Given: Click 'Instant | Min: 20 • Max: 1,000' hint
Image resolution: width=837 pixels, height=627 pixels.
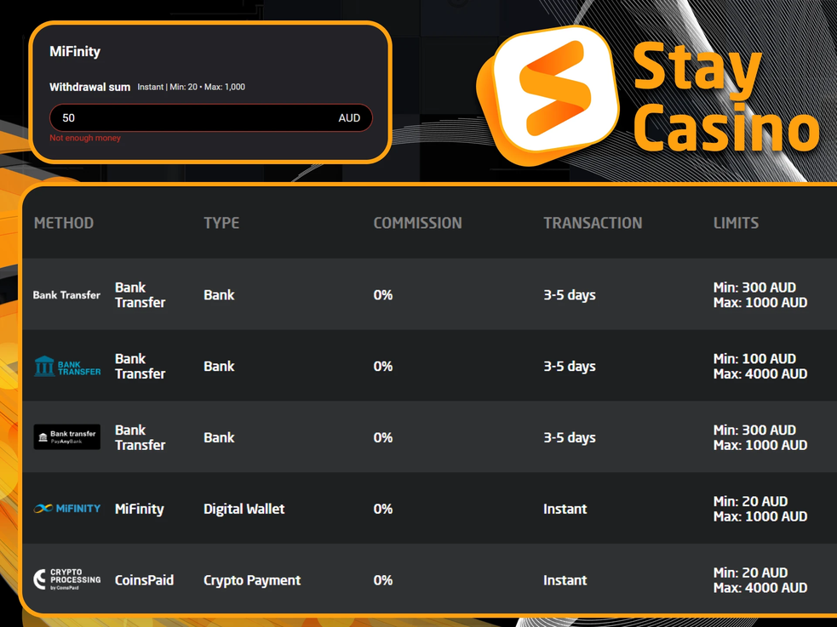Looking at the screenshot, I should tap(191, 87).
